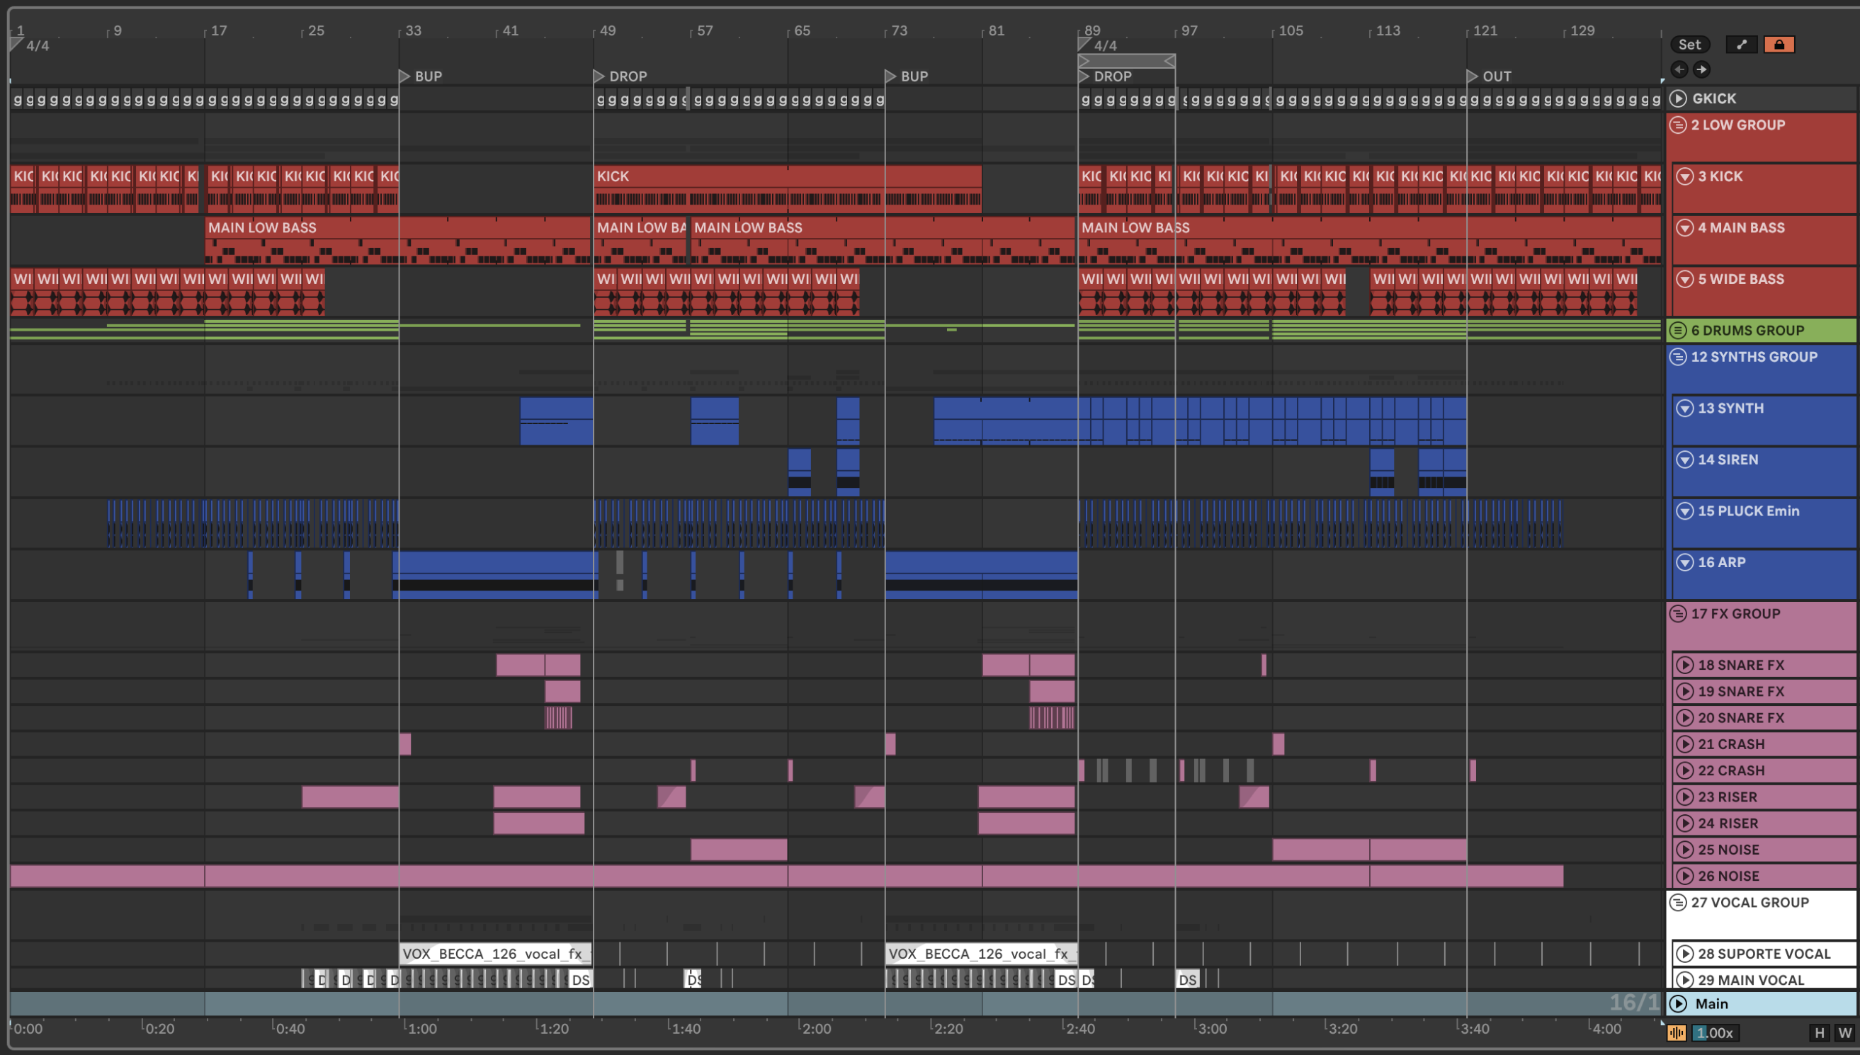Toggle the automation mode button
Image resolution: width=1860 pixels, height=1055 pixels.
click(1741, 44)
